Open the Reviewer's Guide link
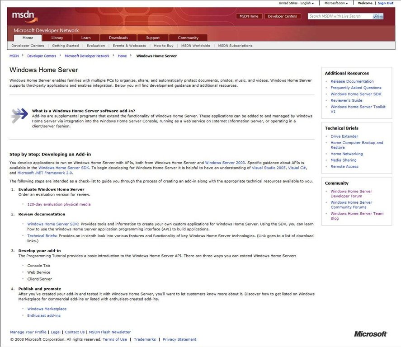This screenshot has height=347, width=401. (x=346, y=100)
